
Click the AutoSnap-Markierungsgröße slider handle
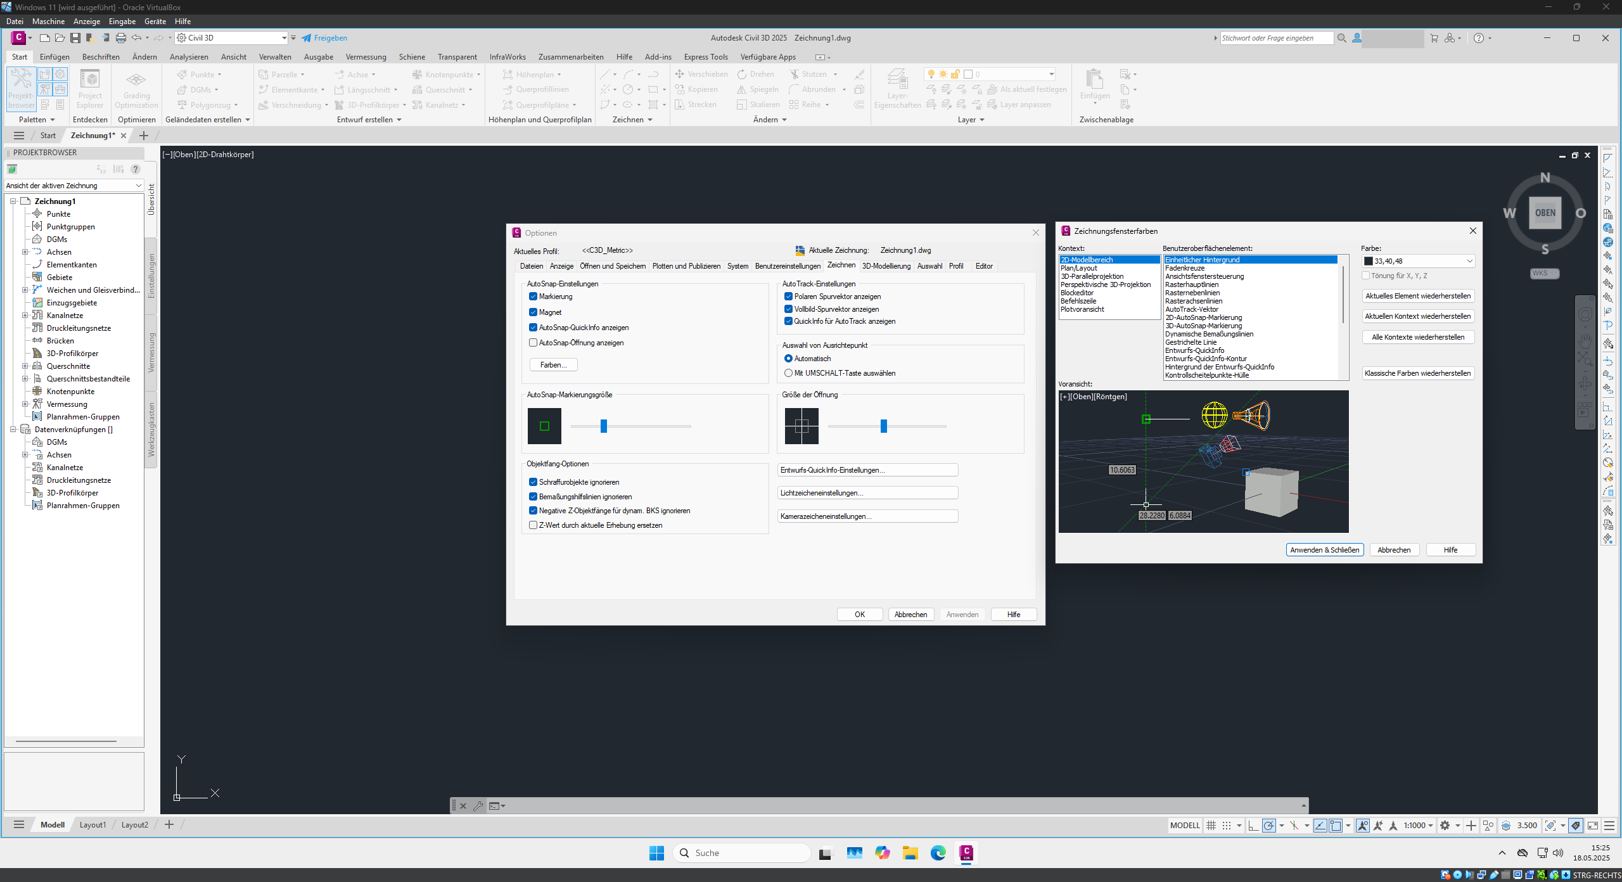click(604, 426)
